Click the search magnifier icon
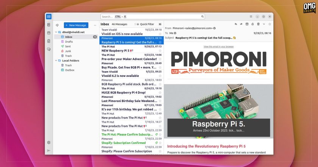 [203, 16]
